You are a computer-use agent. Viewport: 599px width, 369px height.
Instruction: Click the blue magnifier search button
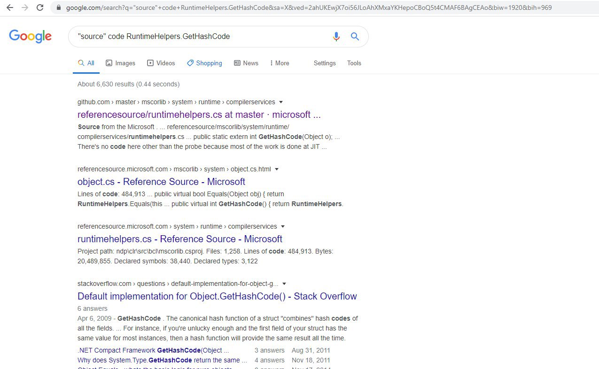coord(355,37)
